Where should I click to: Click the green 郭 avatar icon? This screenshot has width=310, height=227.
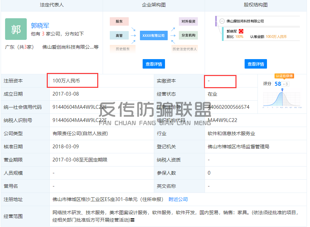pos(16,29)
